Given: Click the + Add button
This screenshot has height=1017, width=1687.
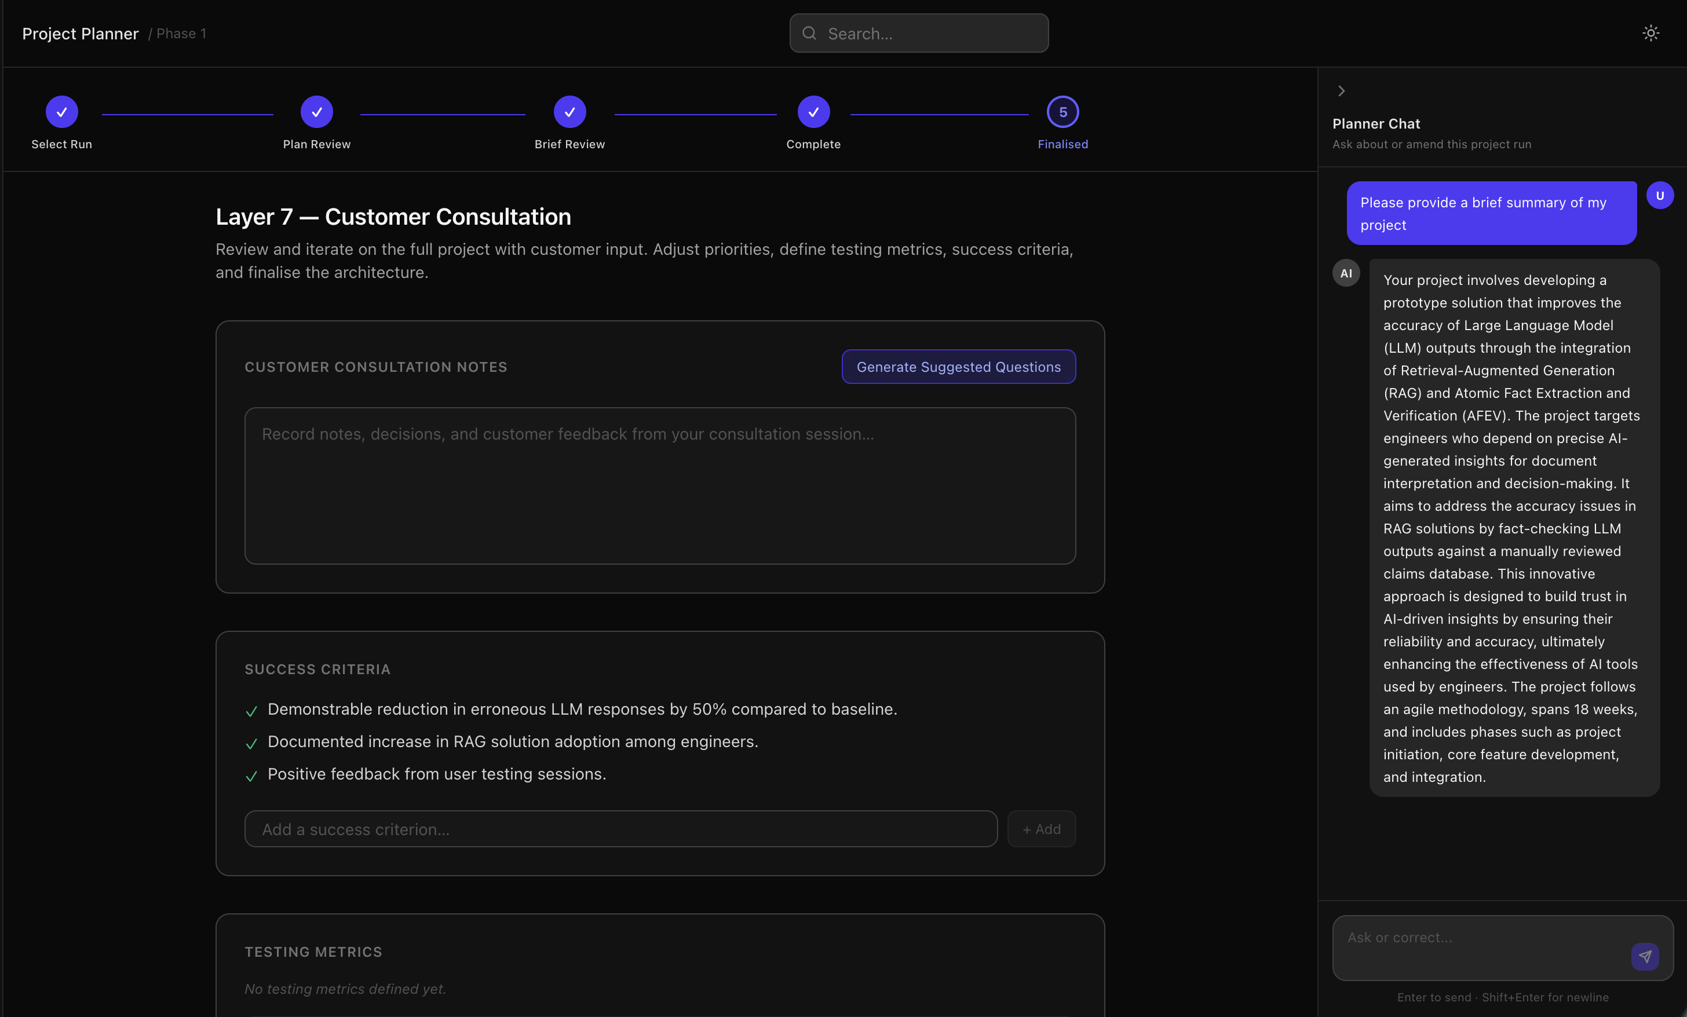Looking at the screenshot, I should click(x=1042, y=829).
